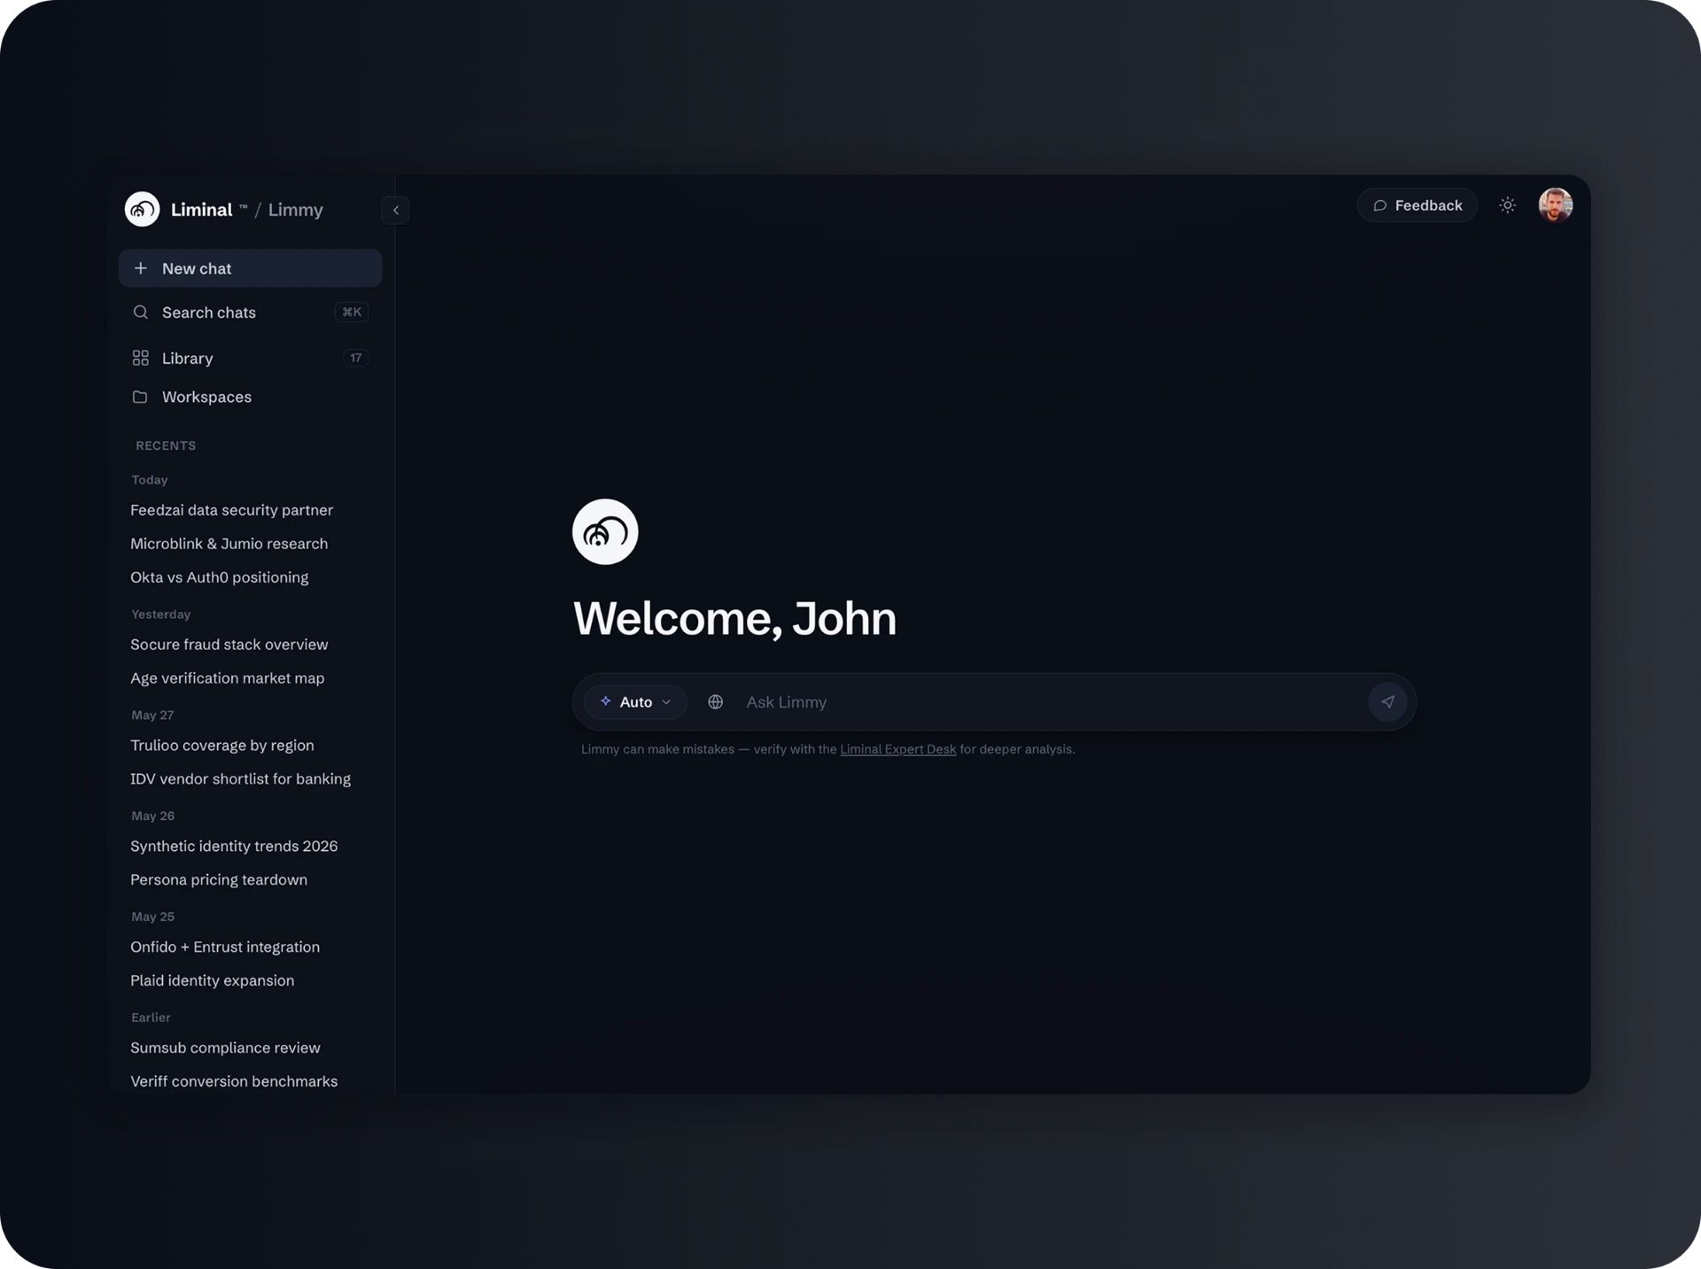1701x1269 pixels.
Task: Click the Liminal brand name
Action: pyautogui.click(x=201, y=210)
